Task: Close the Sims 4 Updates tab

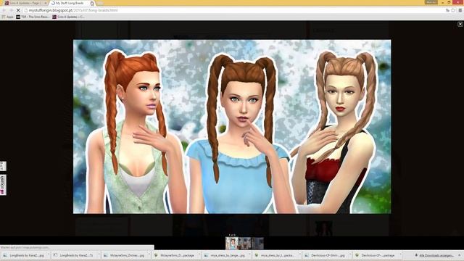Action: [x=45, y=3]
